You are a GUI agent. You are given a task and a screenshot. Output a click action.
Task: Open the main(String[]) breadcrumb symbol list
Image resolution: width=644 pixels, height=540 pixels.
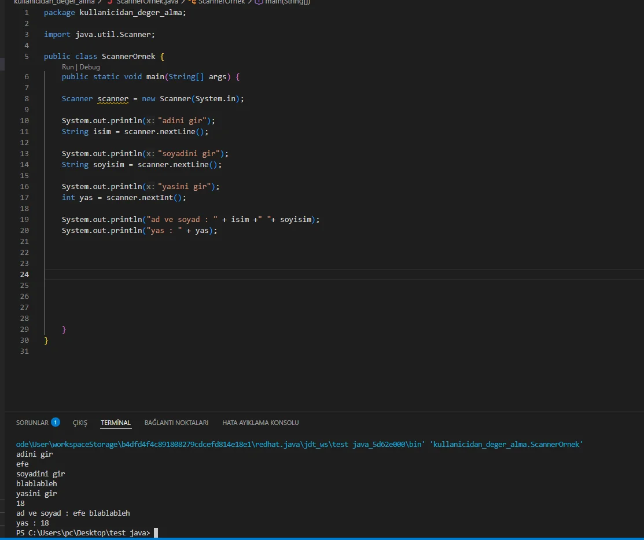click(287, 2)
